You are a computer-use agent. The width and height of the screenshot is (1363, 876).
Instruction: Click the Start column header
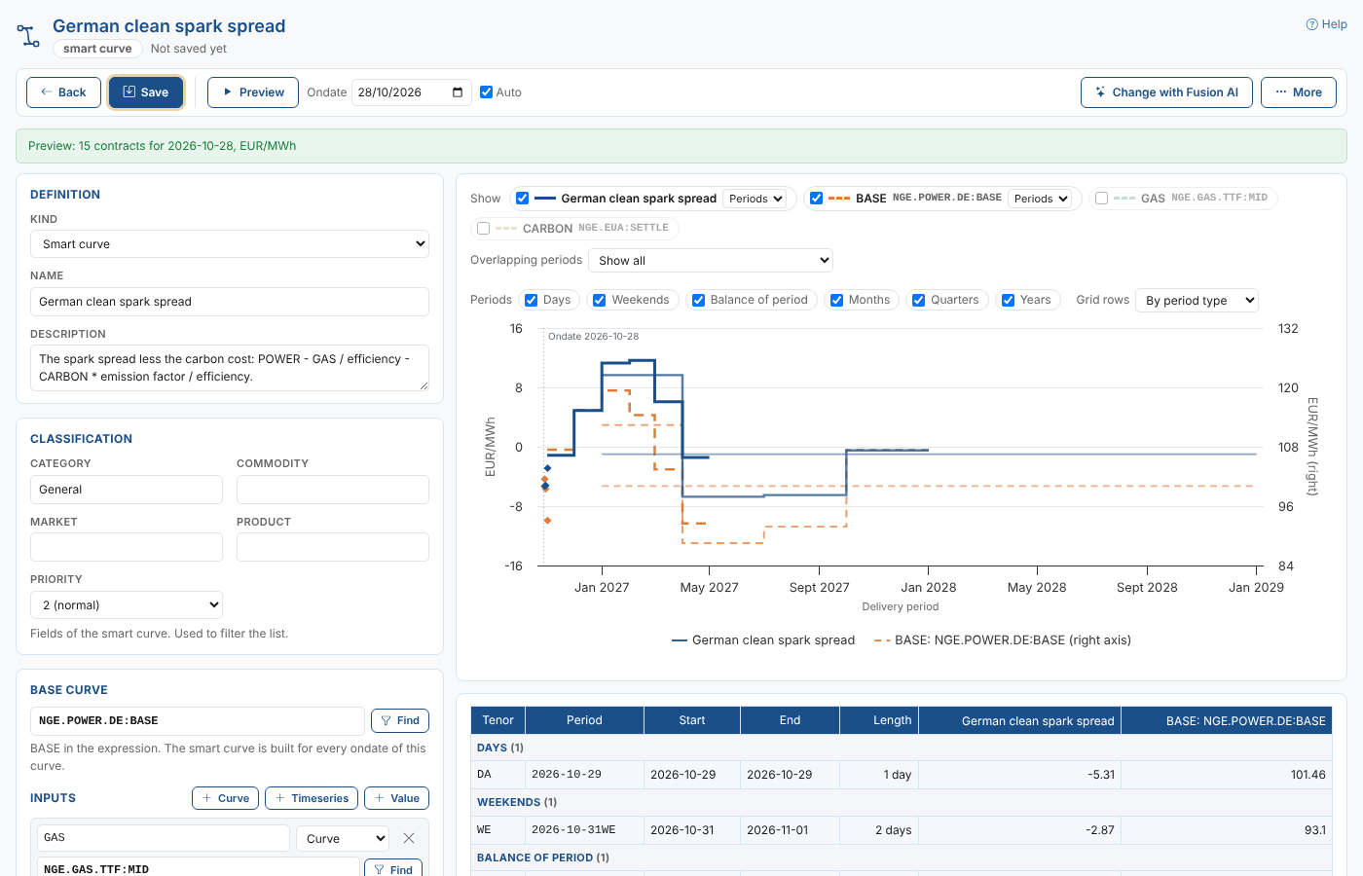[x=692, y=720]
